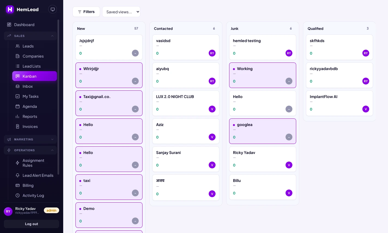This screenshot has height=233, width=388.
Task: Click the Reports bar chart icon
Action: [17, 117]
